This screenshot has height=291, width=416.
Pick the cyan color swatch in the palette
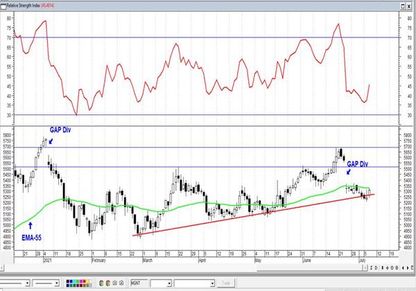tap(74, 281)
